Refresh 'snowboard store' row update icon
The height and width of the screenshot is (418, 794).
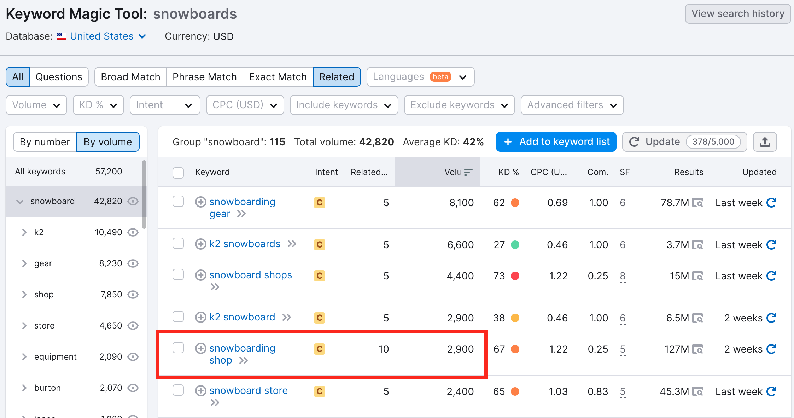point(771,391)
